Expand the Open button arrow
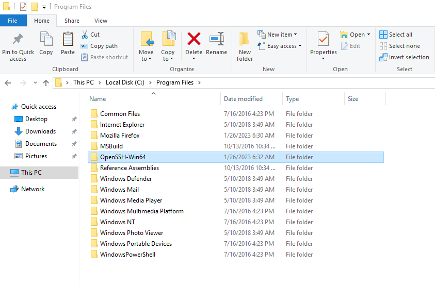This screenshot has width=435, height=286. (369, 35)
